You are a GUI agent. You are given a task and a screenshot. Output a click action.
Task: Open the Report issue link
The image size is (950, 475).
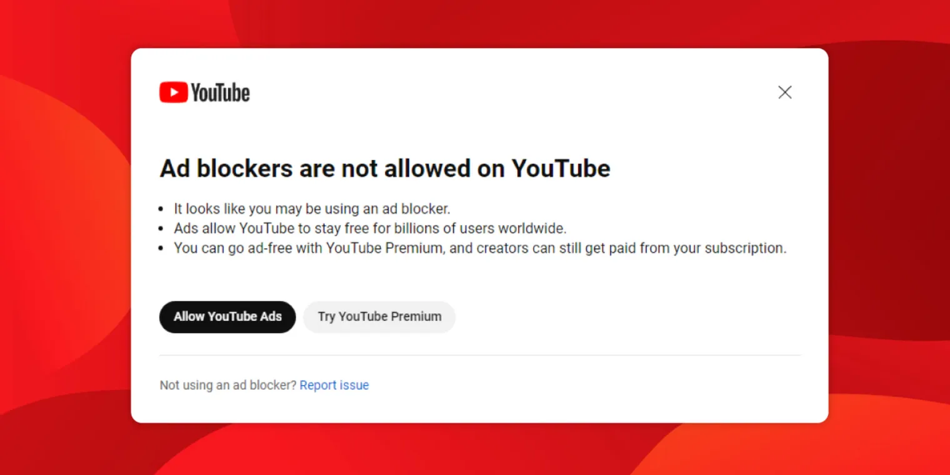coord(334,385)
